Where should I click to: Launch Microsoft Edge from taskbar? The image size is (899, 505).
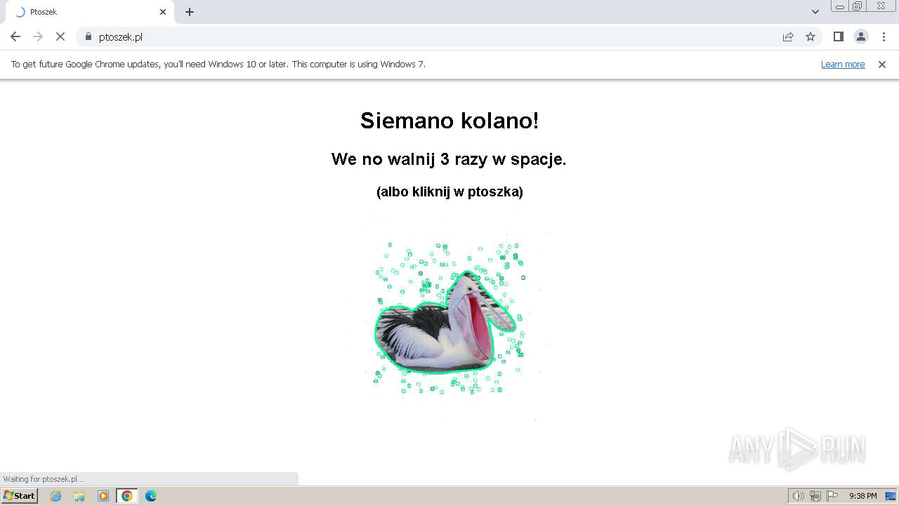(150, 496)
